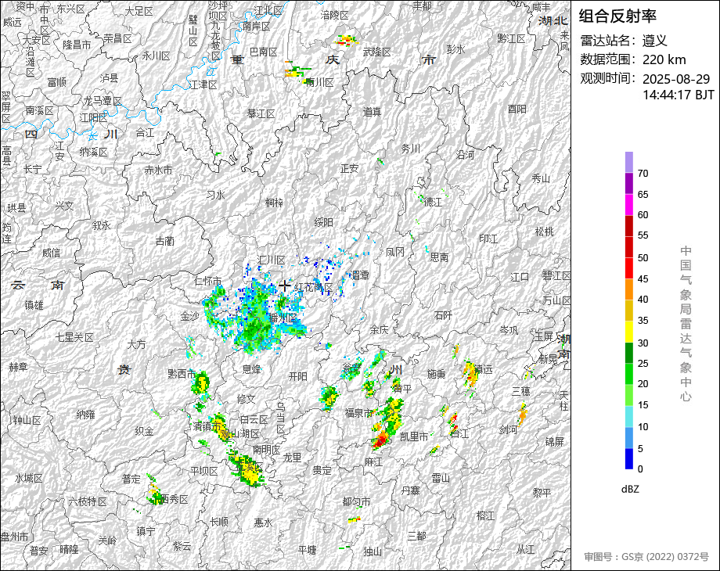Screen dimensions: 720x571
Task: Click the 水城区 district label
Action: [x=28, y=478]
